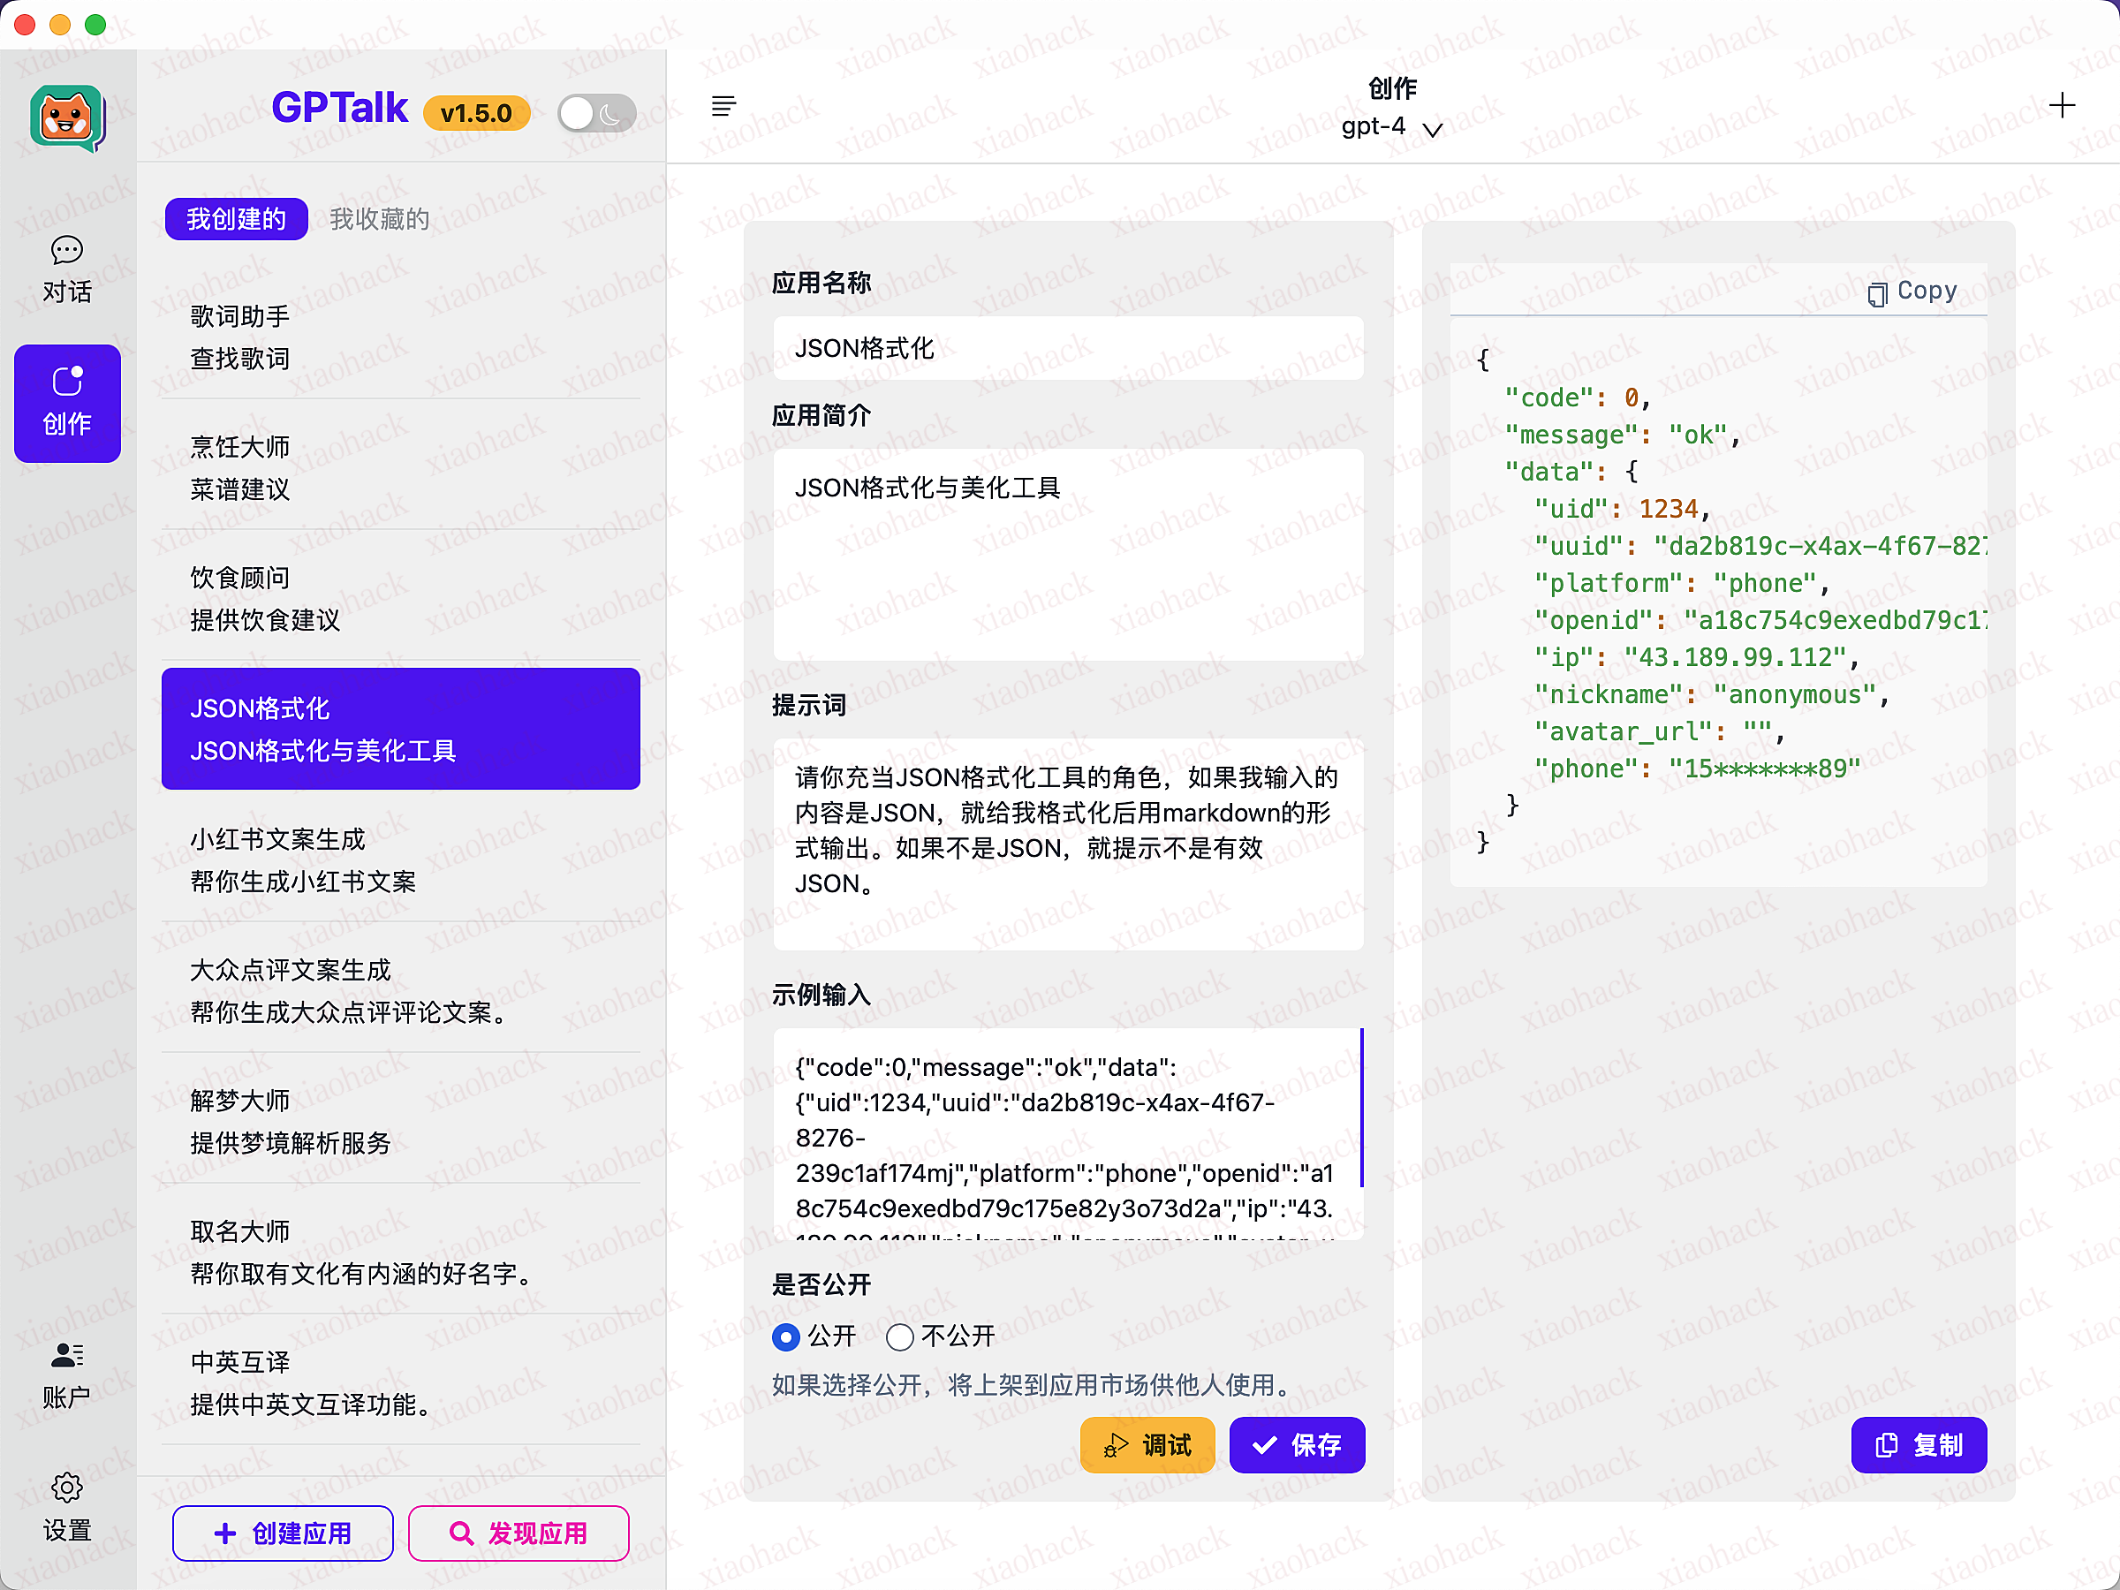Image resolution: width=2120 pixels, height=1590 pixels.
Task: Select the 中英互译 app
Action: pos(401,1382)
